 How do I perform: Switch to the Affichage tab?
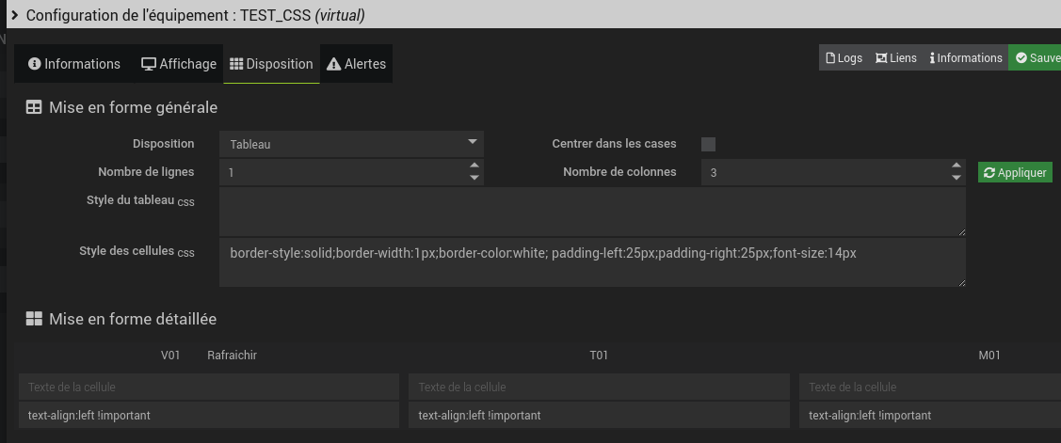179,64
